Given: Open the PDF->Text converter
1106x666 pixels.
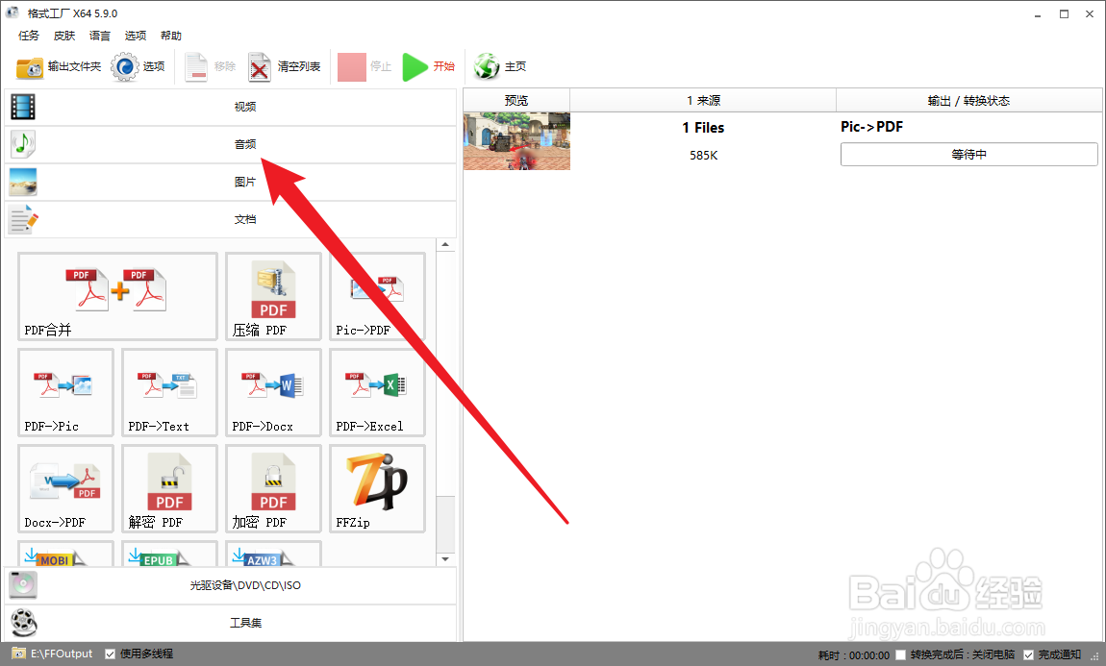Looking at the screenshot, I should (169, 392).
